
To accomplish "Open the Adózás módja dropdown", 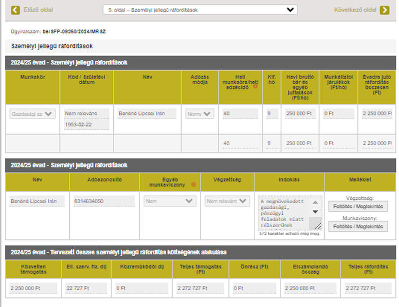I will pos(199,114).
